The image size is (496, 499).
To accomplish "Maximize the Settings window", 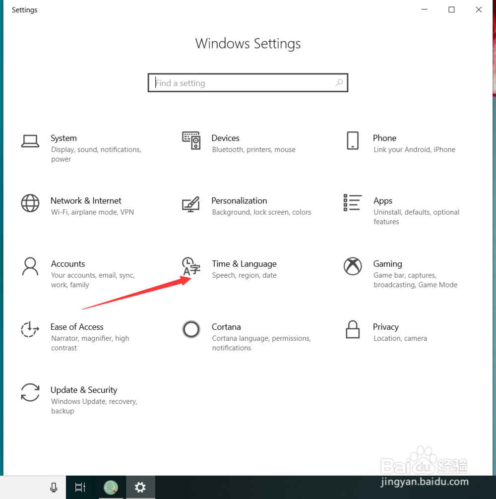I will [x=451, y=9].
